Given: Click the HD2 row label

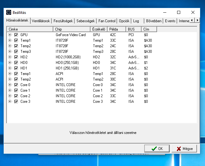Looking at the screenshot, I should [x=24, y=57].
